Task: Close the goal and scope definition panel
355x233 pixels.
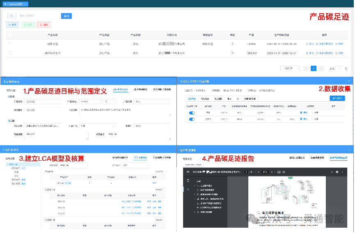Action: click(172, 81)
